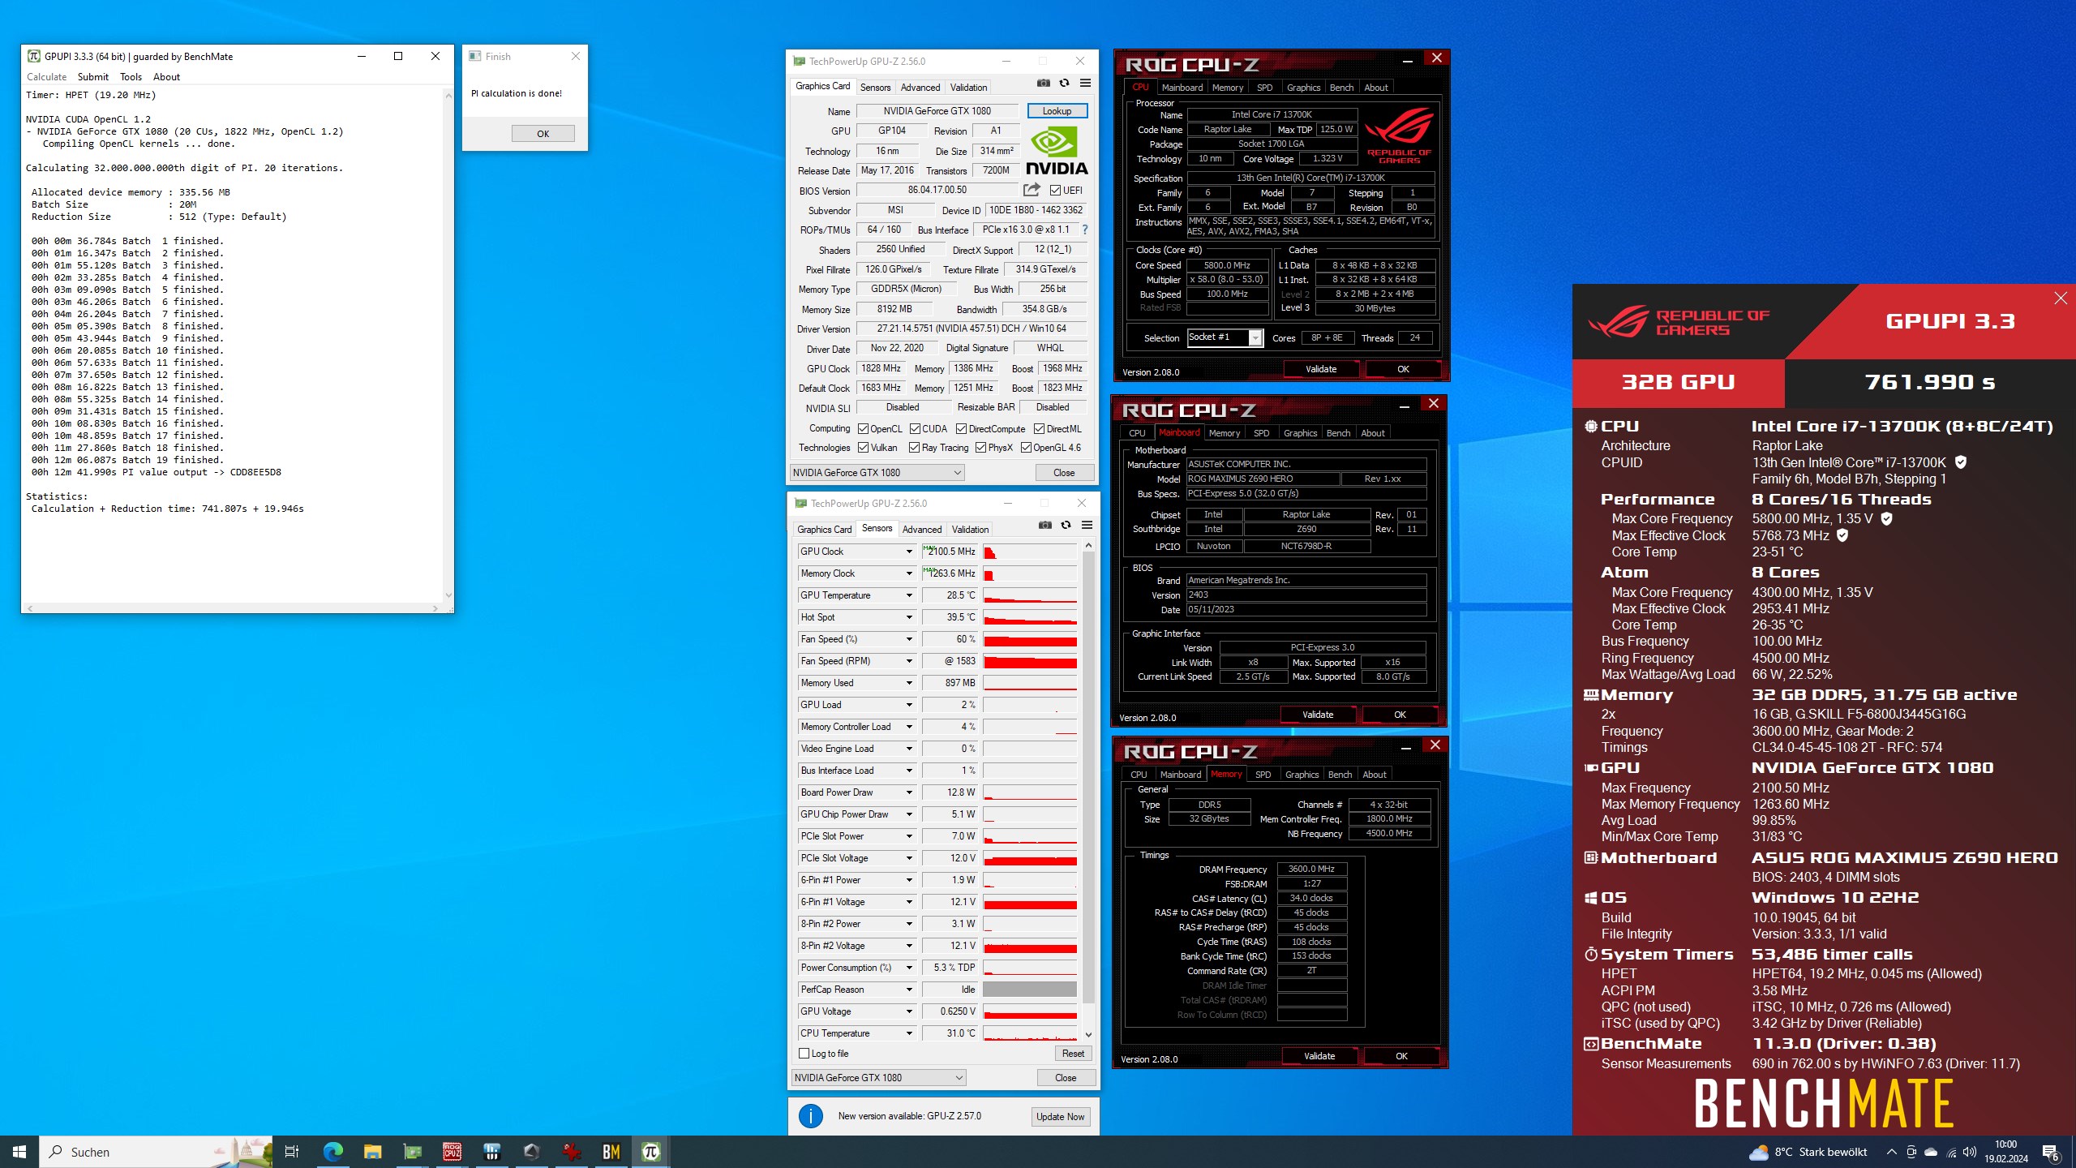Click the refresh icon in GPU-Z Sensors window
This screenshot has width=2076, height=1168.
coord(1066,526)
